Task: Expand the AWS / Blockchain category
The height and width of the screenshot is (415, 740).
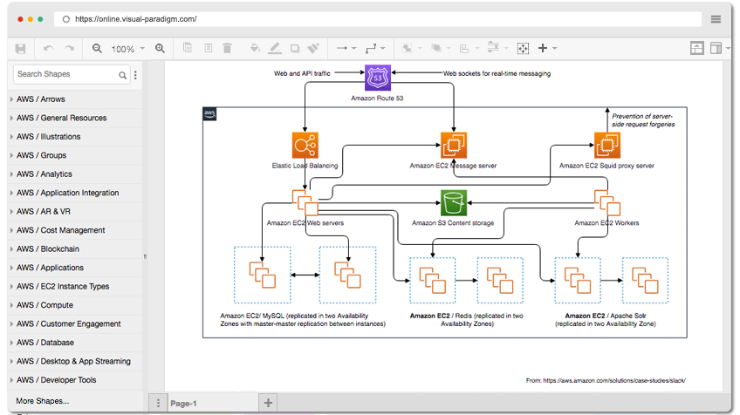Action: pos(76,249)
